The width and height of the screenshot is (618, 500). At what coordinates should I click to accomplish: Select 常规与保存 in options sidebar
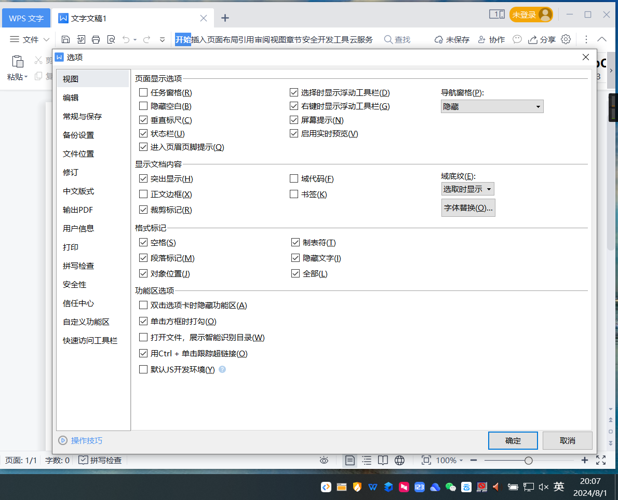83,116
